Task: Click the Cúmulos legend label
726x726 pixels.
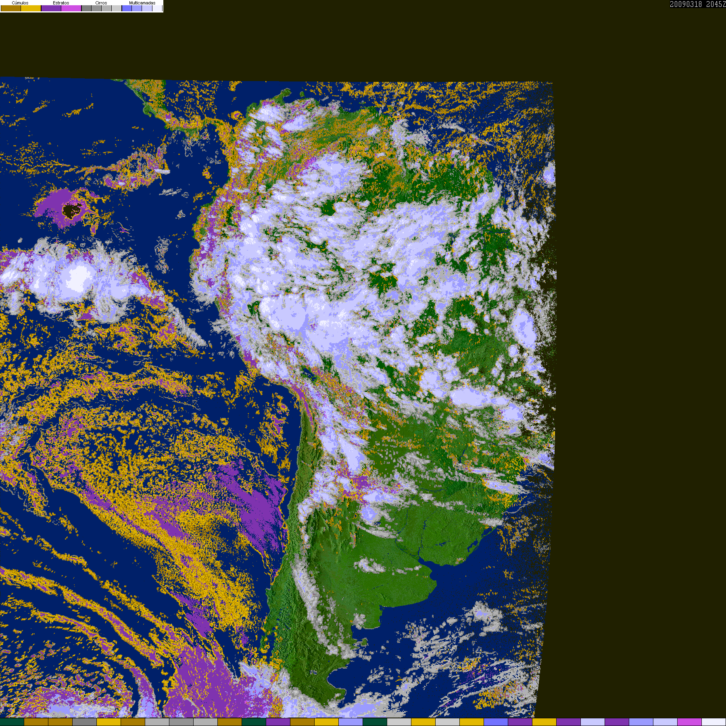Action: (20, 3)
